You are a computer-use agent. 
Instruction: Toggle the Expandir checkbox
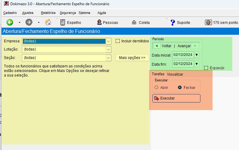(206, 68)
